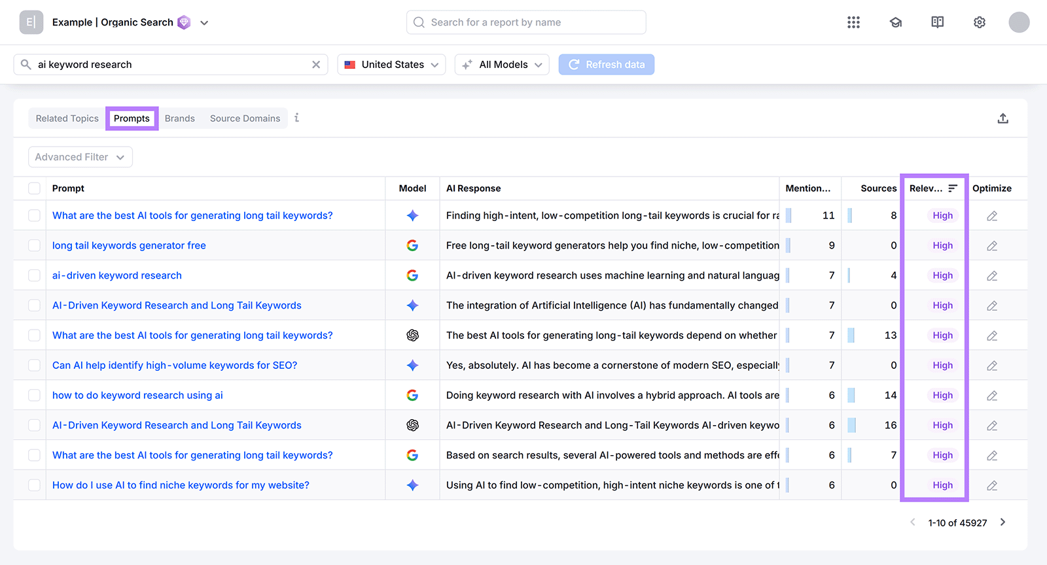
Task: Go to next page of results
Action: tap(1003, 522)
